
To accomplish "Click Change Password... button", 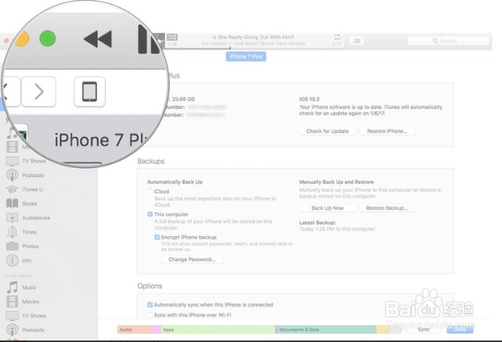I will click(192, 259).
